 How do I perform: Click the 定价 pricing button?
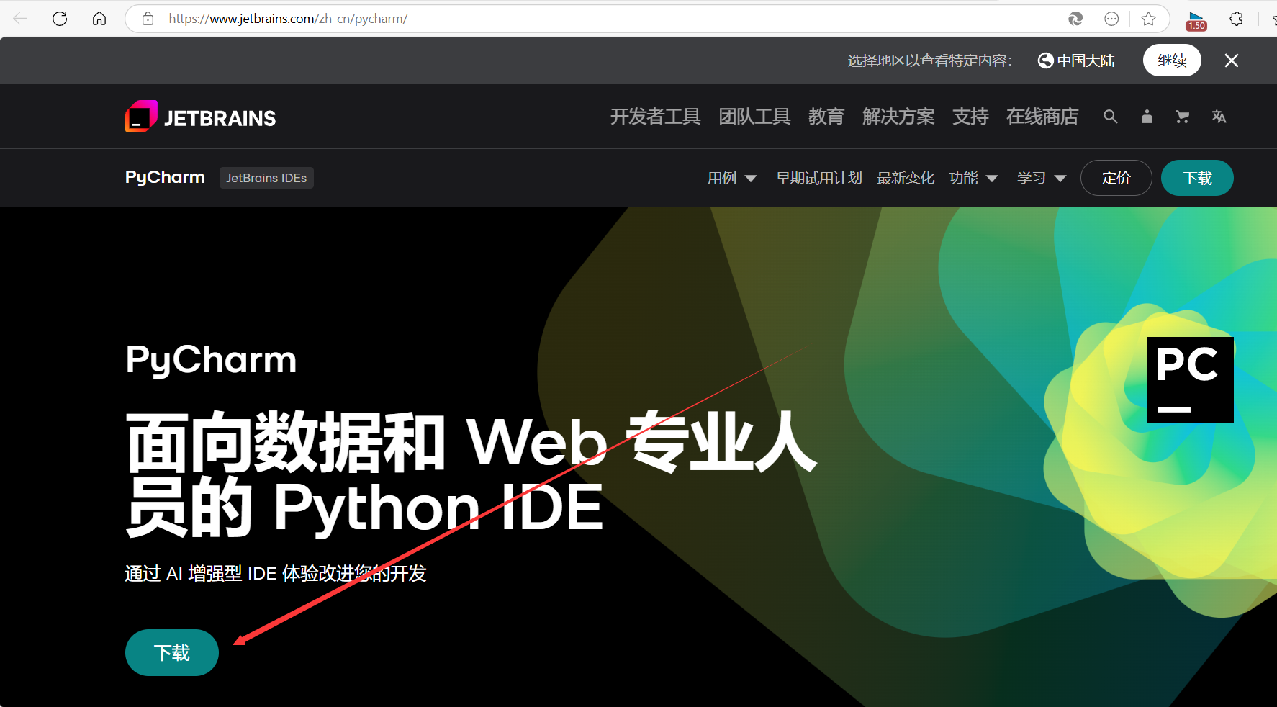point(1116,178)
